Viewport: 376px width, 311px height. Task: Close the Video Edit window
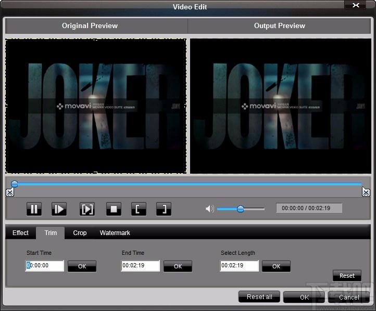[356, 5]
